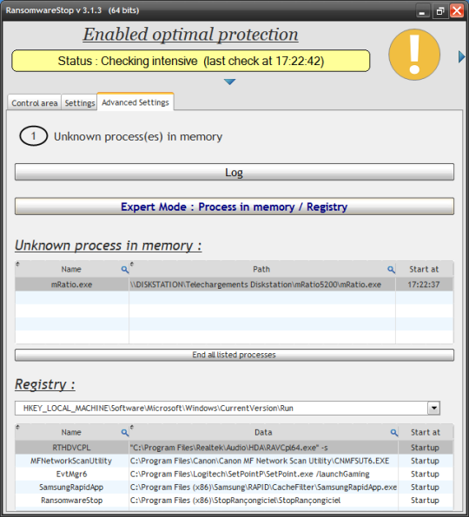Click the \\DISKSTATION mRatio.exe path cell

click(x=262, y=285)
